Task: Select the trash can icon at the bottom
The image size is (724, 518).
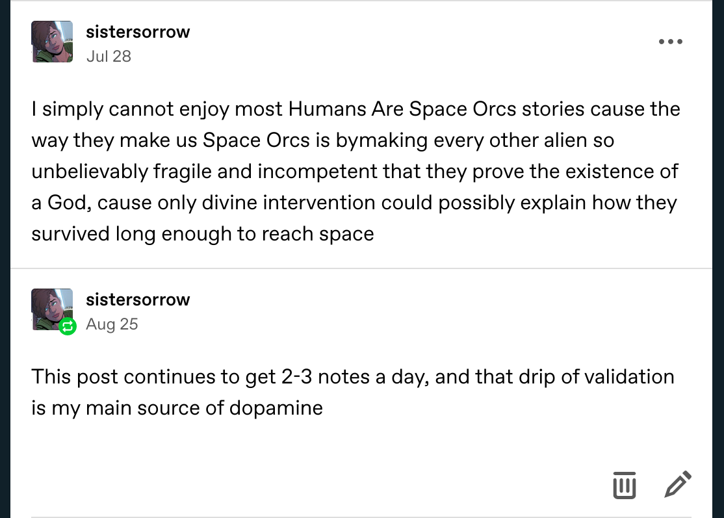Action: 624,486
